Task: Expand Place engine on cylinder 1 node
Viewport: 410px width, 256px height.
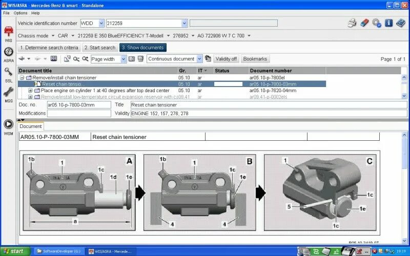Action: 30,91
